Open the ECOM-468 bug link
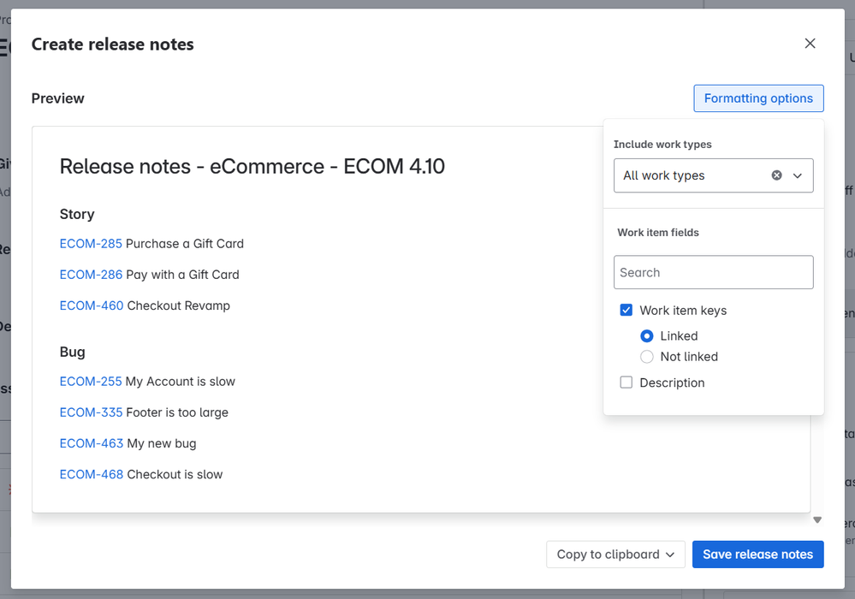855x599 pixels. click(x=92, y=474)
